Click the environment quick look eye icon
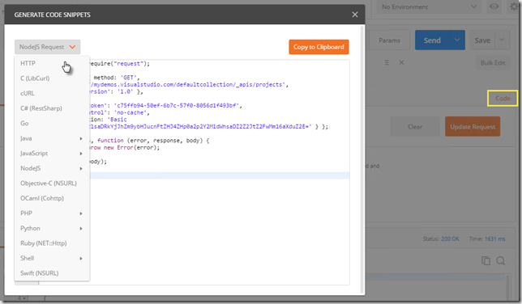This screenshot has width=522, height=304. coord(494,6)
